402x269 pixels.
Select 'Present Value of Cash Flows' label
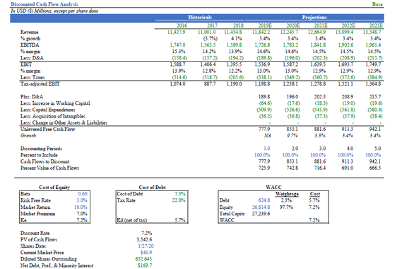(x=49, y=168)
